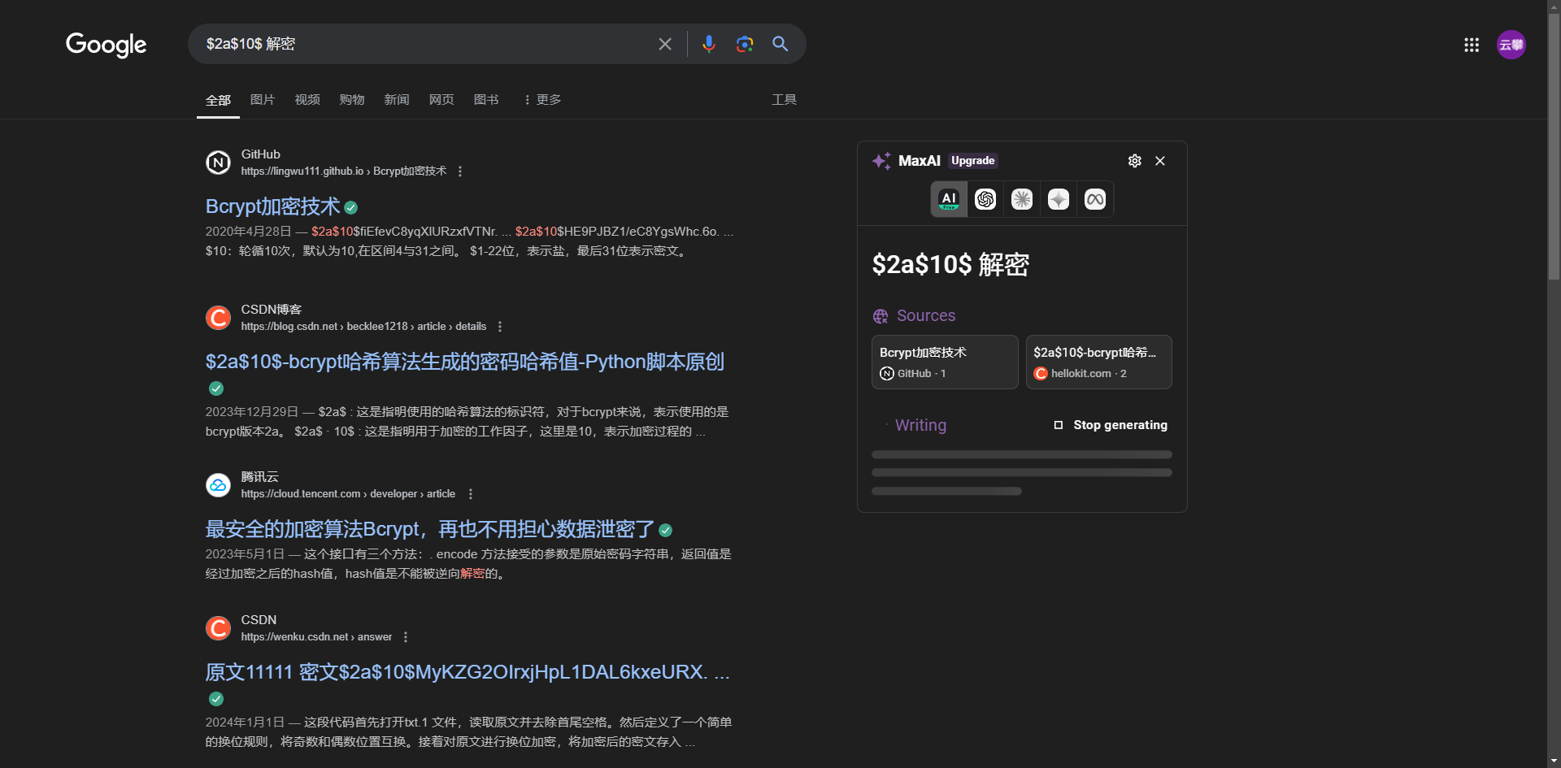
Task: Click the wenku CSDN result favicon
Action: [218, 628]
